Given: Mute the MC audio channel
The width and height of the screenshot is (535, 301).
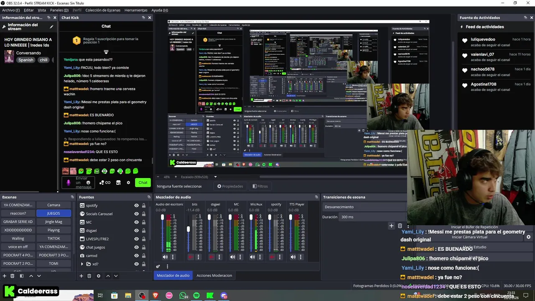Looking at the screenshot, I should [232, 257].
